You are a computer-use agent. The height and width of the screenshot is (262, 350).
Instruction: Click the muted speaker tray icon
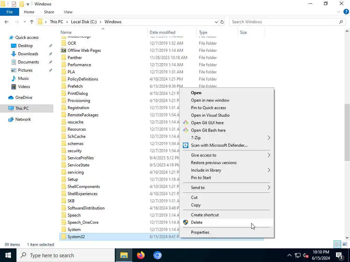click(305, 255)
